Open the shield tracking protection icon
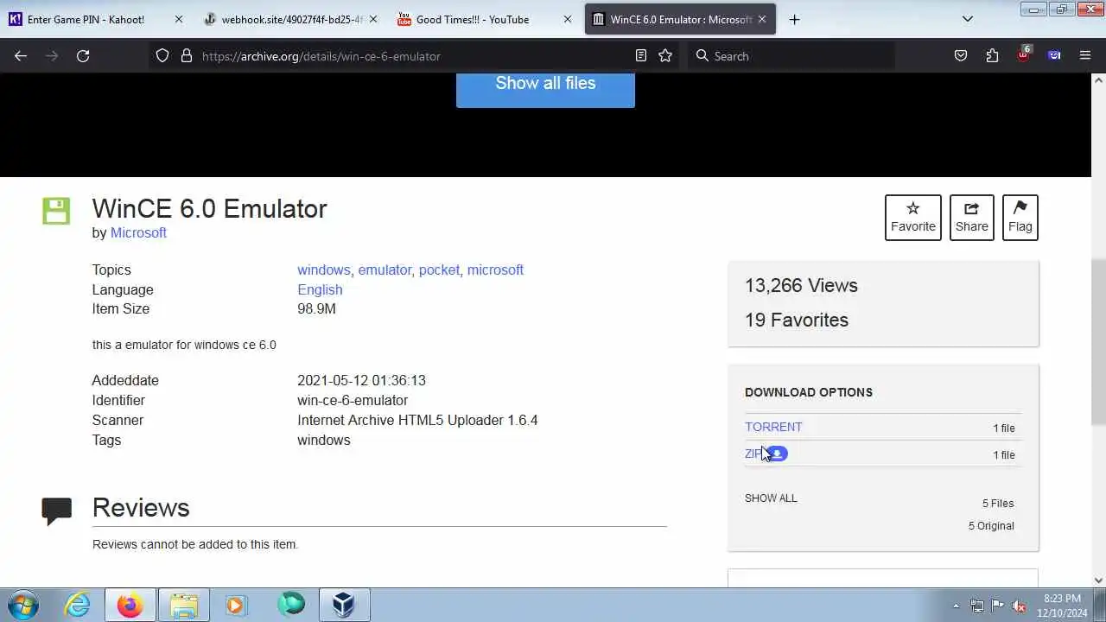This screenshot has height=622, width=1106. coord(162,56)
